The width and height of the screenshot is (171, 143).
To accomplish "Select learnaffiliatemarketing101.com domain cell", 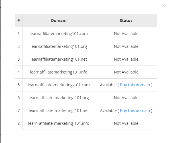I will click(59, 34).
